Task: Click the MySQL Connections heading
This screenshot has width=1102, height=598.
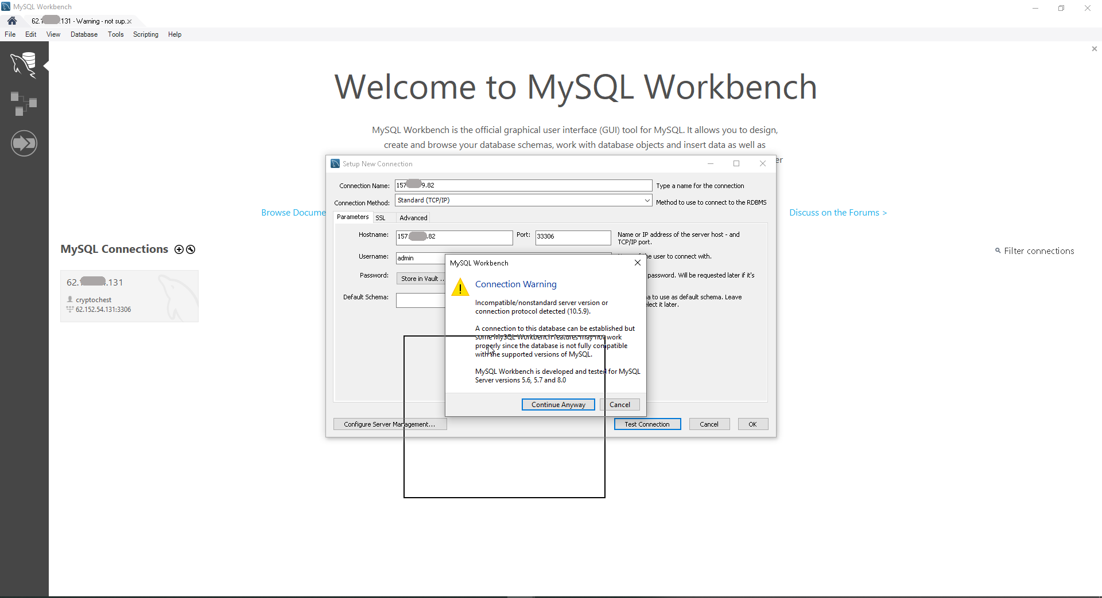Action: (x=114, y=249)
